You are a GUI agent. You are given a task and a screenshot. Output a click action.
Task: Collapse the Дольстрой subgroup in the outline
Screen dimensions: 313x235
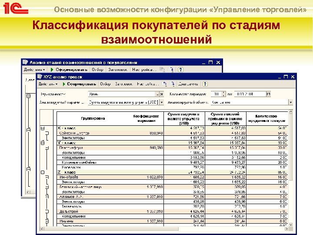[x=47, y=211]
